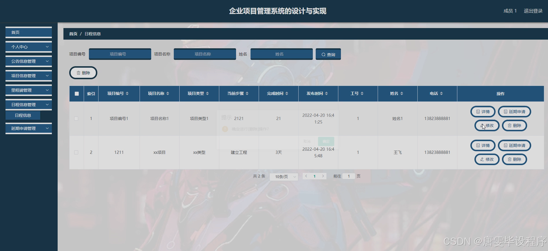This screenshot has height=251, width=548.
Task: Sort by 当前步骤 column arrows
Action: [247, 93]
